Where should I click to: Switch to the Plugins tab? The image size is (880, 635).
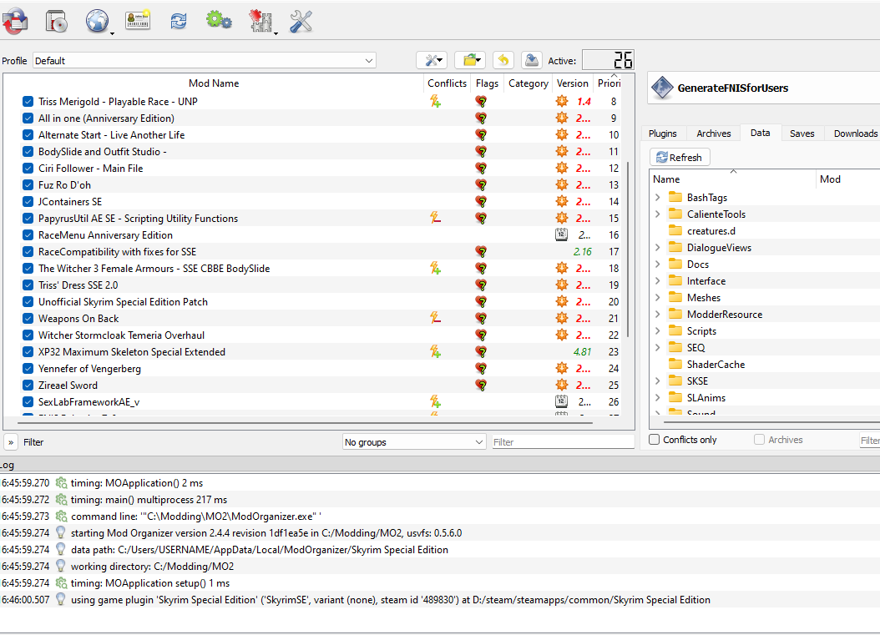[x=663, y=134]
